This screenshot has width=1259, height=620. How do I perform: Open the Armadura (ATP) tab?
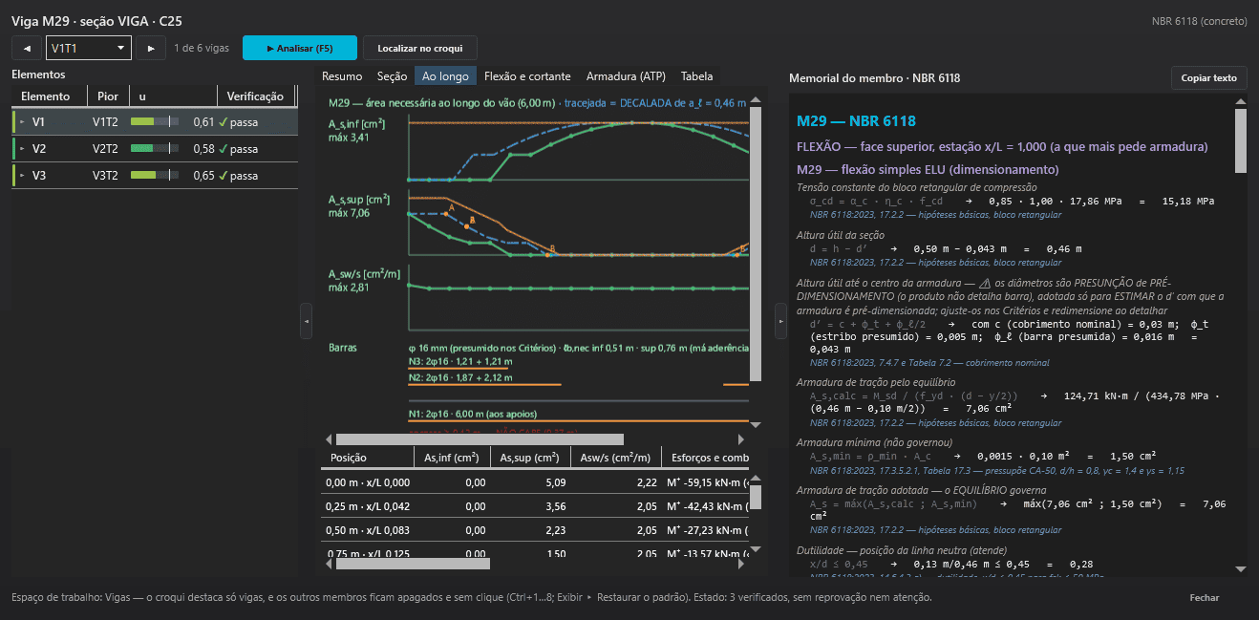[x=626, y=76]
